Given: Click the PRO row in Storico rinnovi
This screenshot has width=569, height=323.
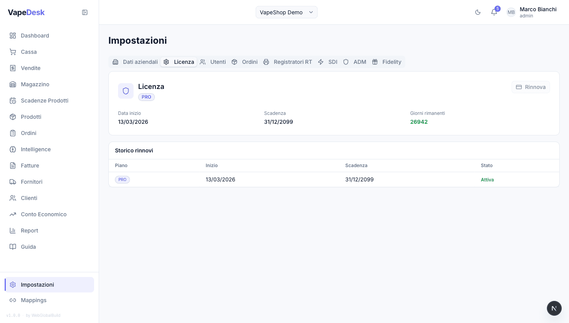Looking at the screenshot, I should [122, 179].
